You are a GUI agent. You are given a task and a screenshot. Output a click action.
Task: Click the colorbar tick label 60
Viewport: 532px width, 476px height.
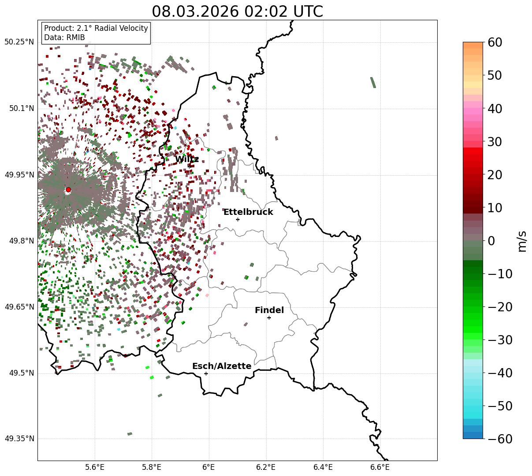(x=495, y=43)
